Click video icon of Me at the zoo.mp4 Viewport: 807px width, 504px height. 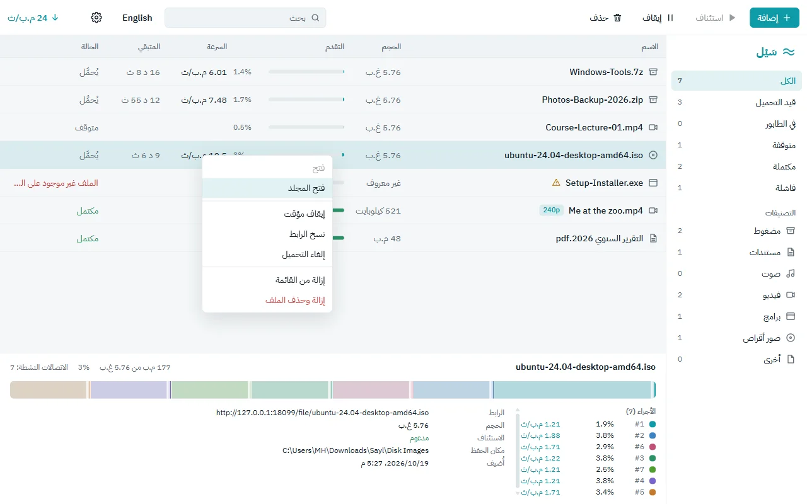coord(653,210)
